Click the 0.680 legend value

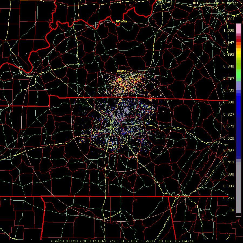point(229,102)
